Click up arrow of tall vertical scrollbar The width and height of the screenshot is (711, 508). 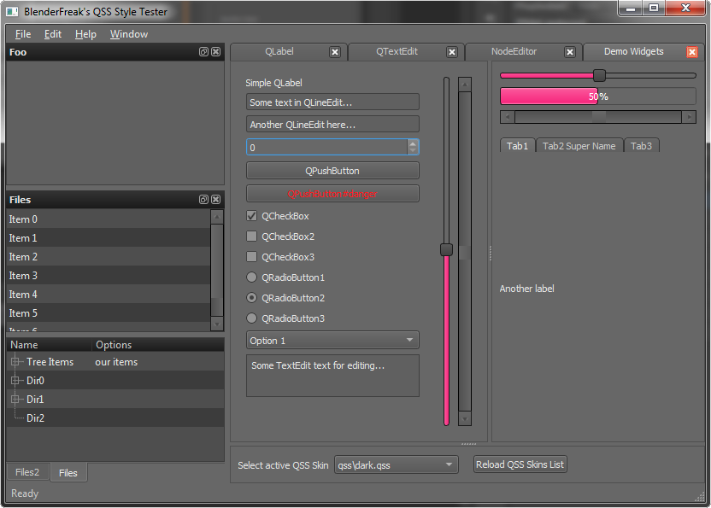click(465, 85)
